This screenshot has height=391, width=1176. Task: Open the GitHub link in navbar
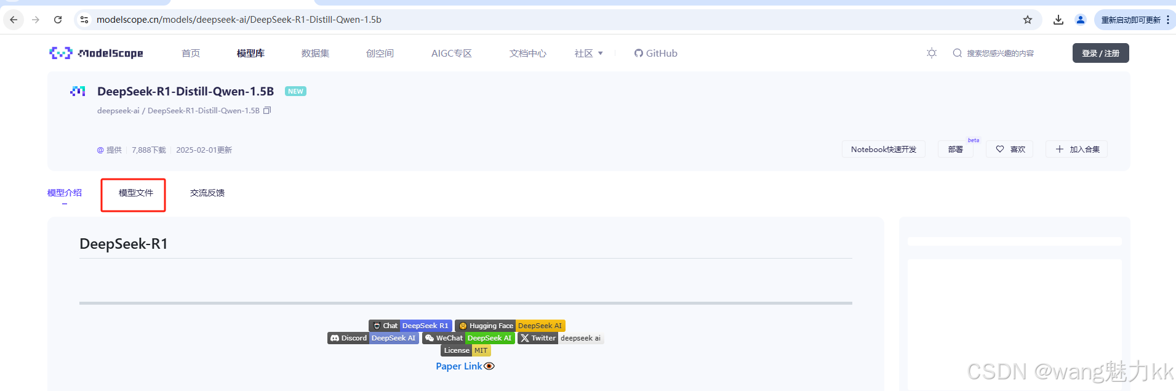coord(656,54)
